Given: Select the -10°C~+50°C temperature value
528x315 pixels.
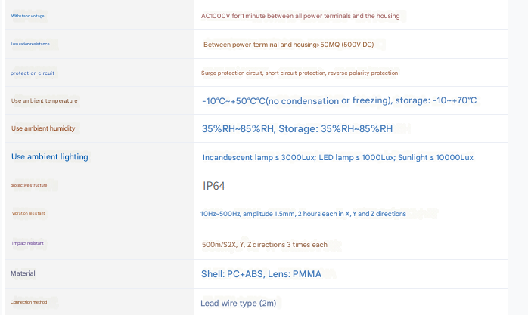Looking at the screenshot, I should (x=339, y=100).
